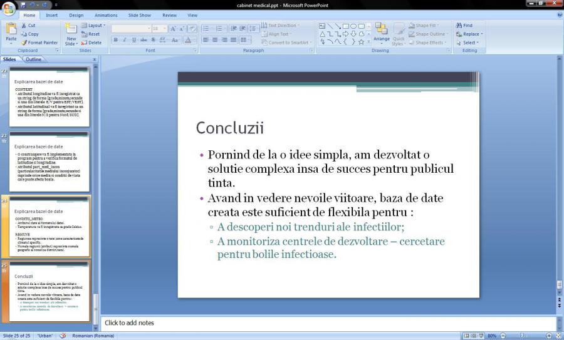Open the Animations ribbon tab
564x340 pixels.
tap(106, 15)
